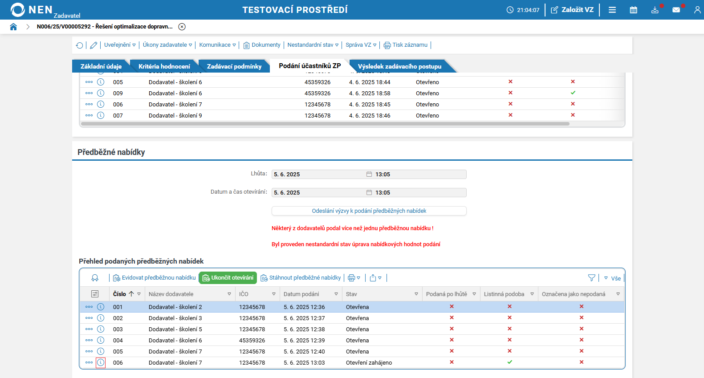The width and height of the screenshot is (704, 378).
Task: Go to the home page icon
Action: pos(13,27)
